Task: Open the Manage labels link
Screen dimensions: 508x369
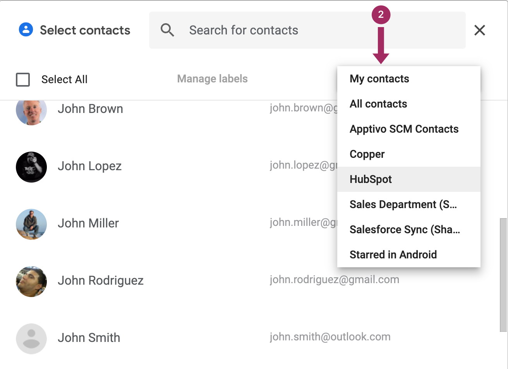Action: pyautogui.click(x=212, y=79)
